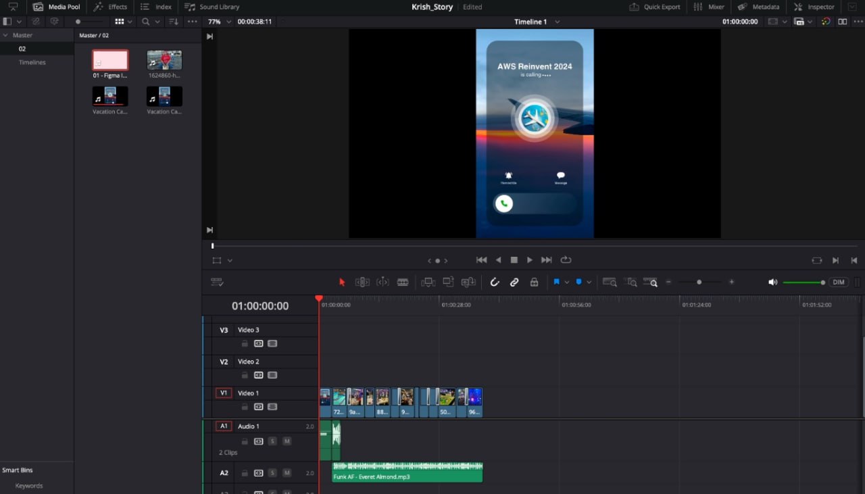Add a blue marker on timeline
The width and height of the screenshot is (865, 494).
(579, 282)
